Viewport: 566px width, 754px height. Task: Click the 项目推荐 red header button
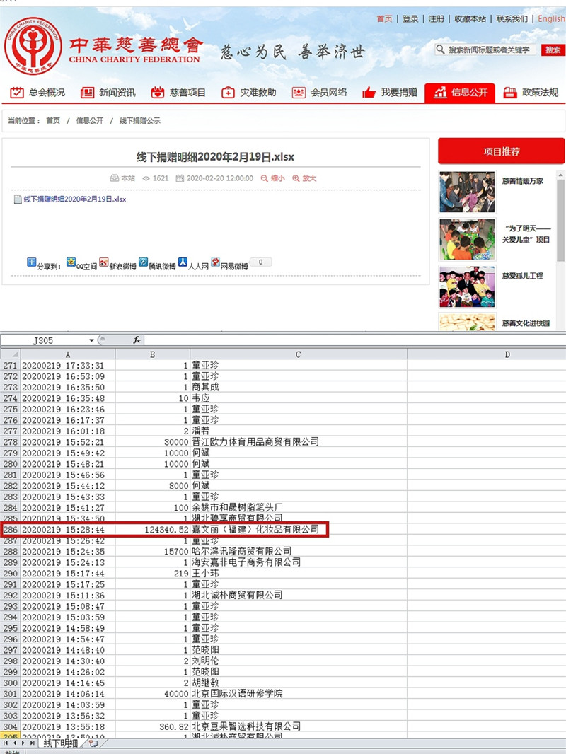pos(502,151)
